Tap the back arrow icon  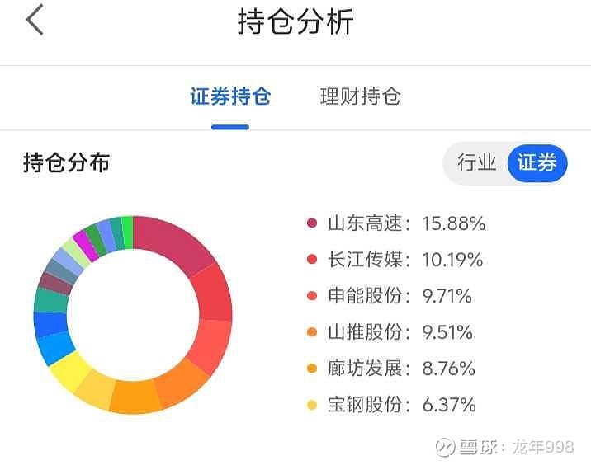(35, 21)
